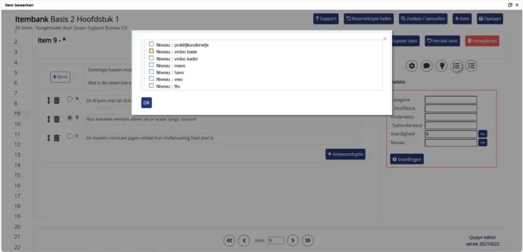This screenshot has height=252, width=523.
Task: Select item 12 in the numbered list
Action: [x=17, y=145]
